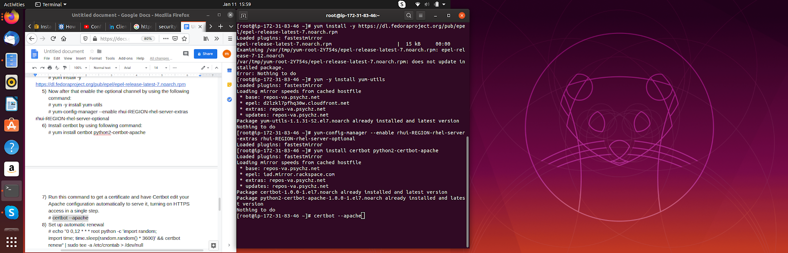
Task: Switch to the security tab
Action: pyautogui.click(x=167, y=27)
